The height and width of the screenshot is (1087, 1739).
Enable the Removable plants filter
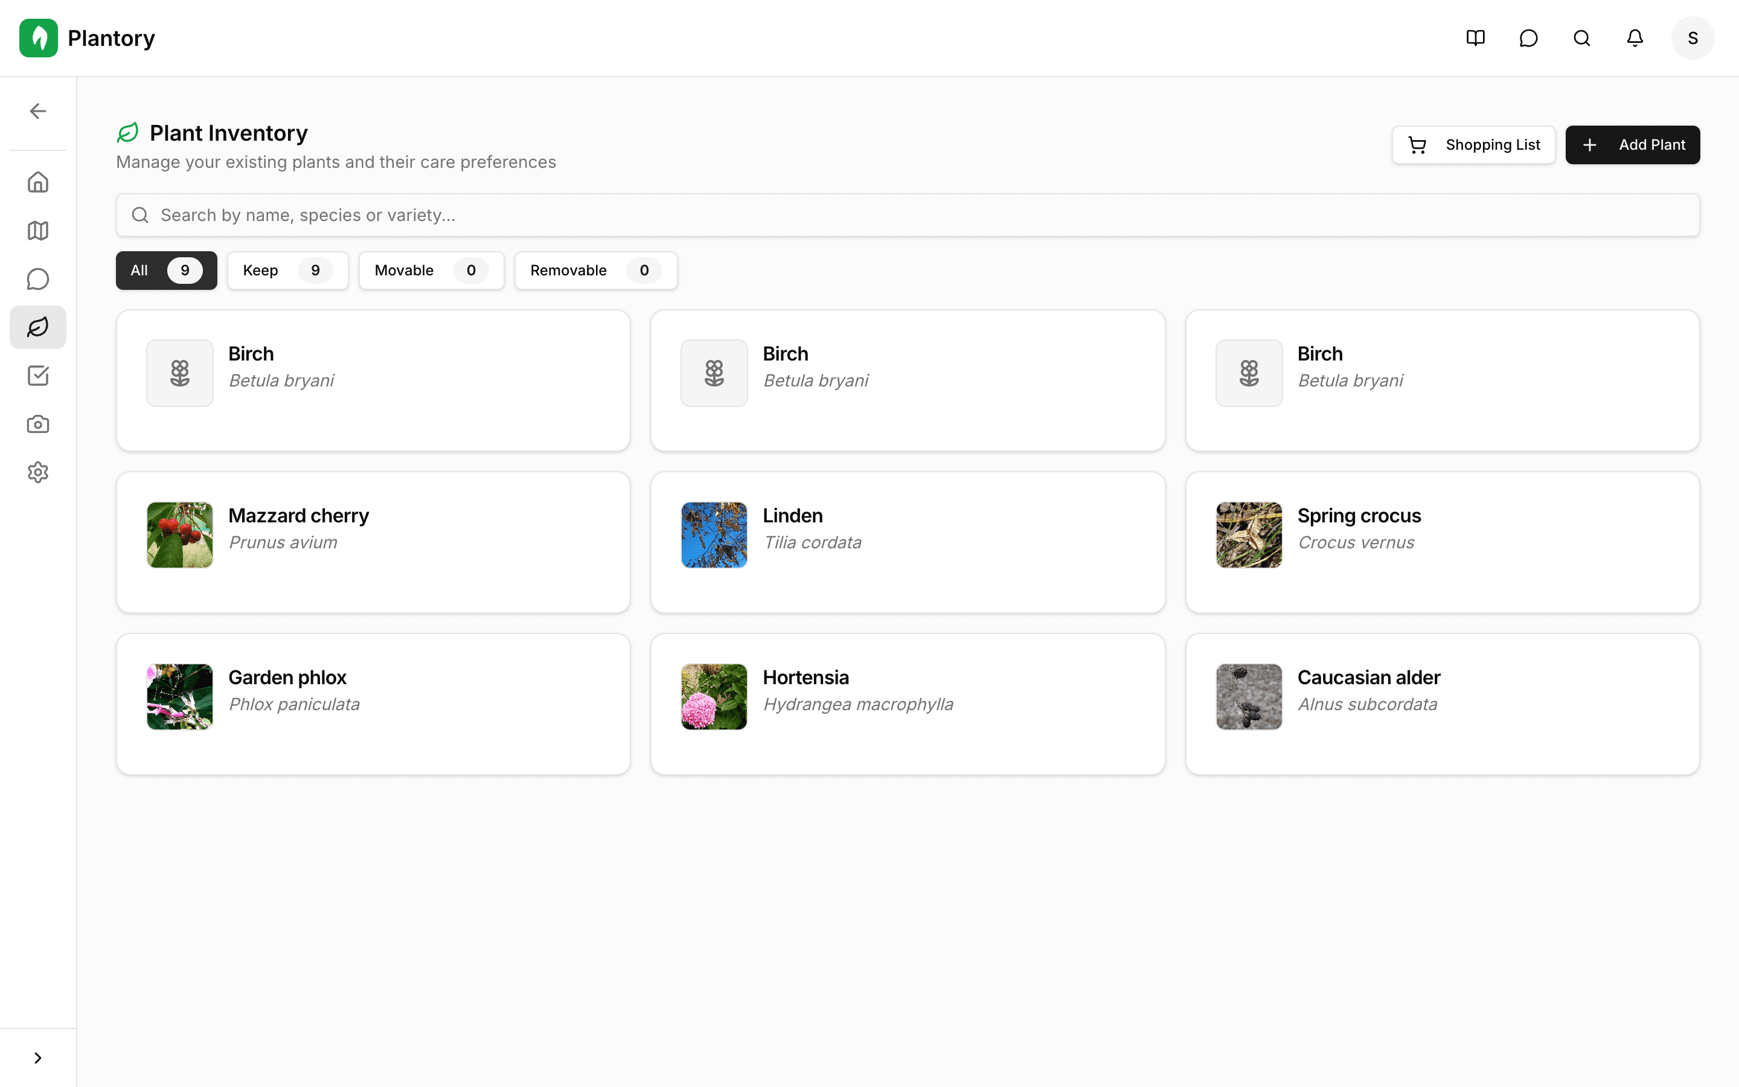pos(595,271)
